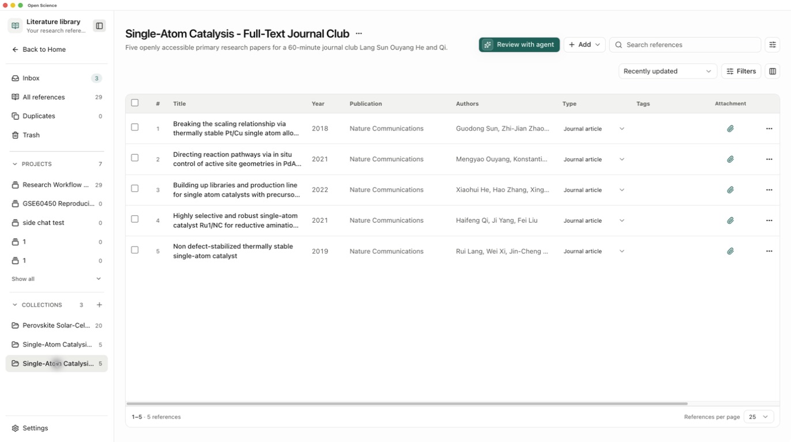Image resolution: width=791 pixels, height=442 pixels.
Task: Click the search magnifier icon
Action: pos(619,45)
